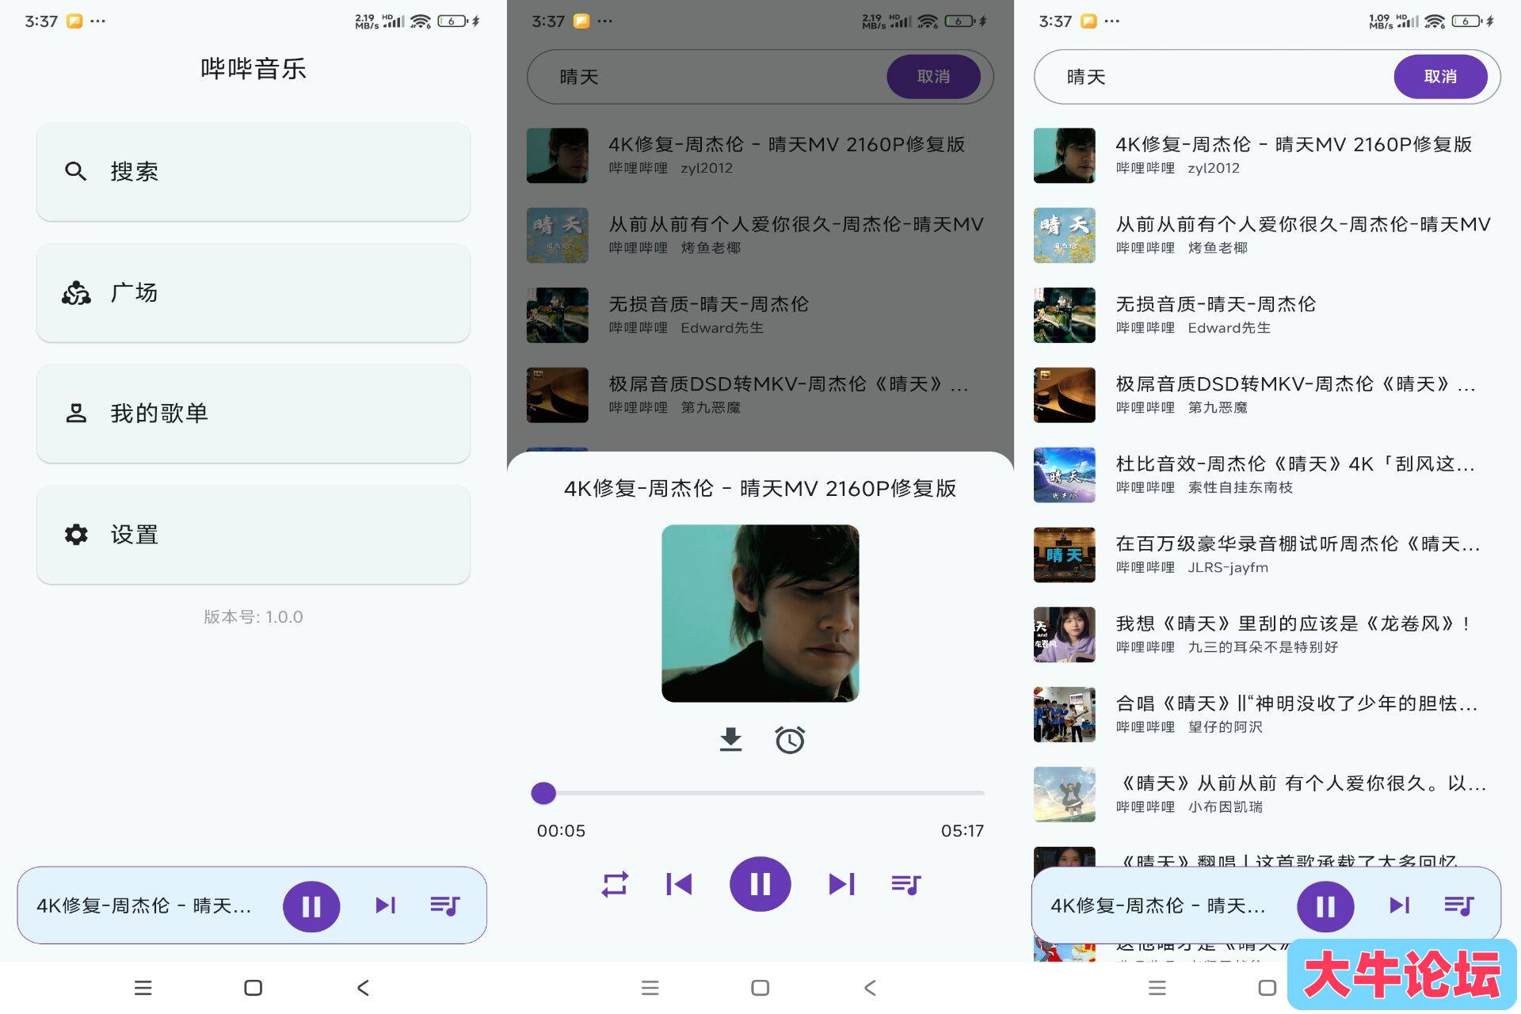Pause playback with large center button
This screenshot has width=1521, height=1014.
point(760,884)
